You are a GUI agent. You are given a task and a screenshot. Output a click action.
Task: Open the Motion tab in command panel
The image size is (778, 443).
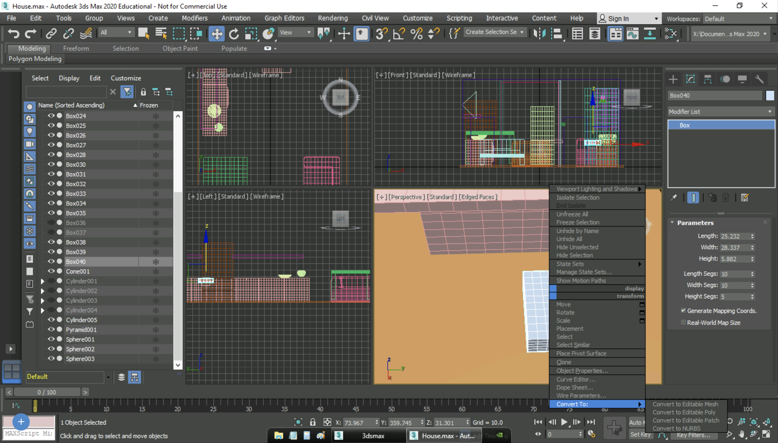point(725,79)
